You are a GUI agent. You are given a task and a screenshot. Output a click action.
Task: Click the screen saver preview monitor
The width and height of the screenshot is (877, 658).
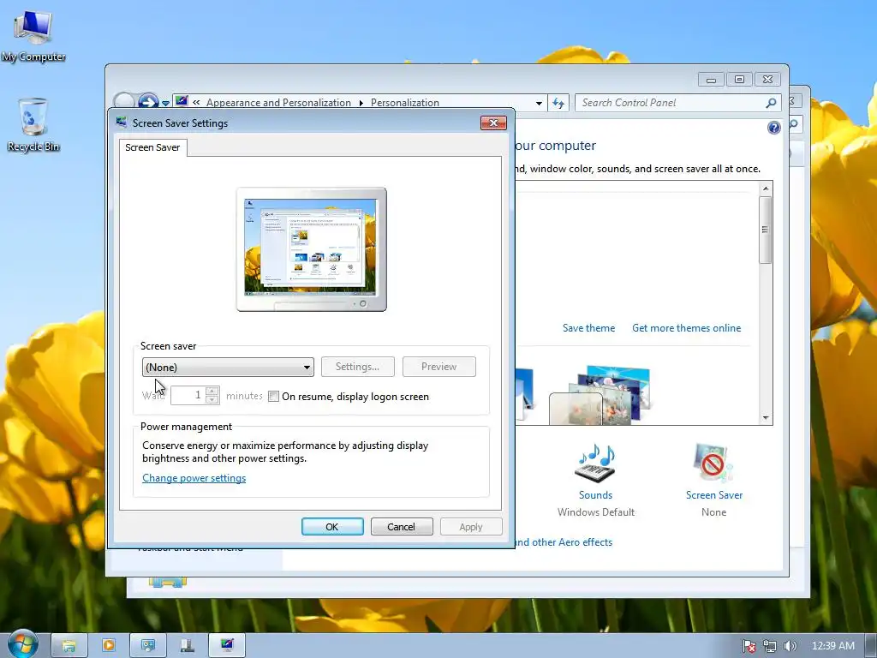coord(312,249)
